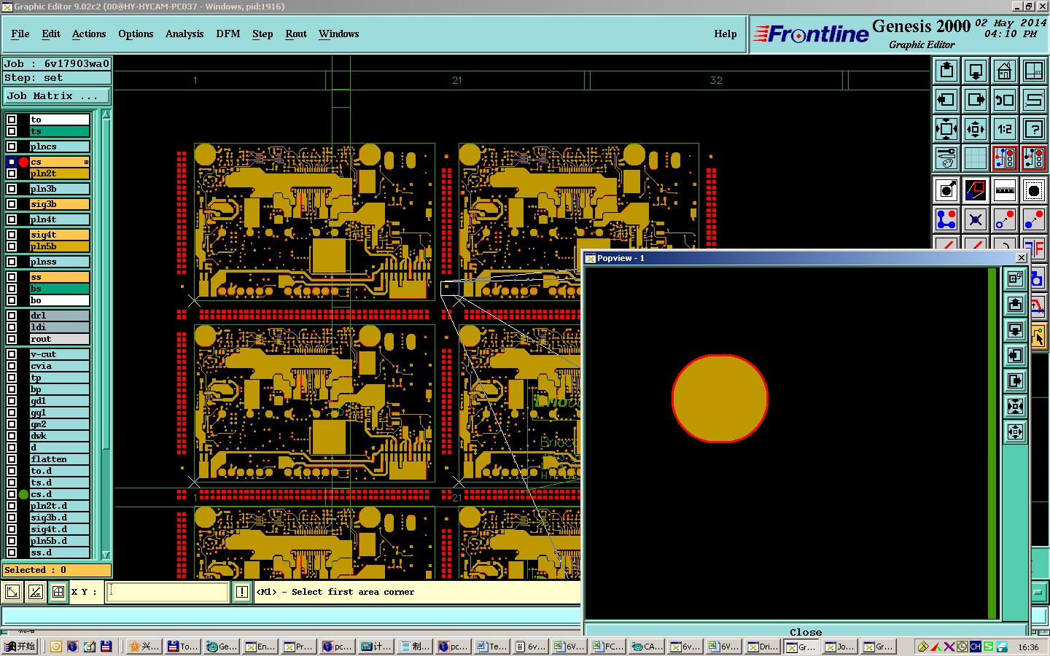The height and width of the screenshot is (656, 1050).
Task: Select layer row sig4t
Action: click(60, 235)
